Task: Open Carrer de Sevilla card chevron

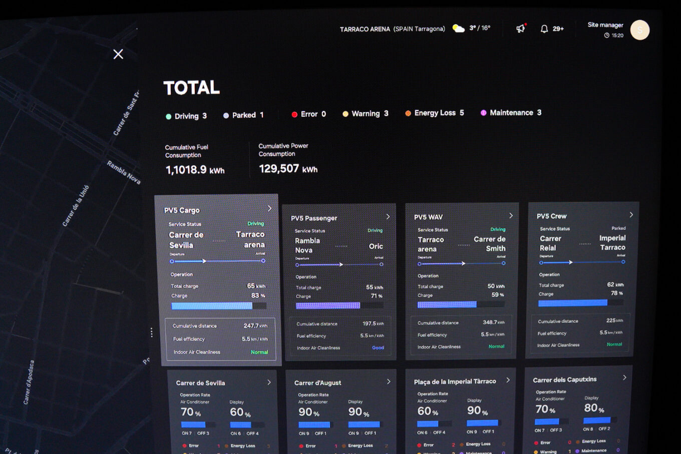Action: [269, 382]
